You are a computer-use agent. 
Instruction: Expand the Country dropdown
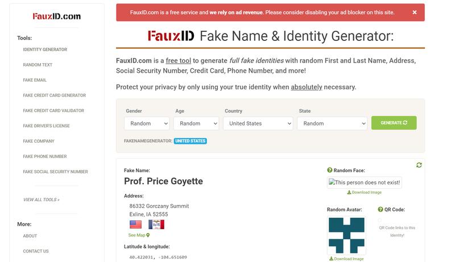[258, 123]
